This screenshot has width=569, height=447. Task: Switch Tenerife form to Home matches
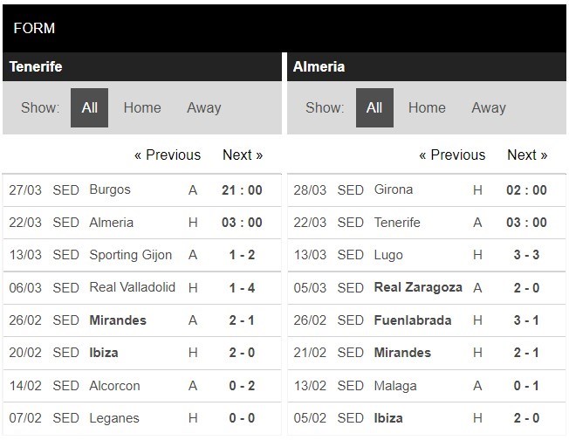[x=142, y=108]
